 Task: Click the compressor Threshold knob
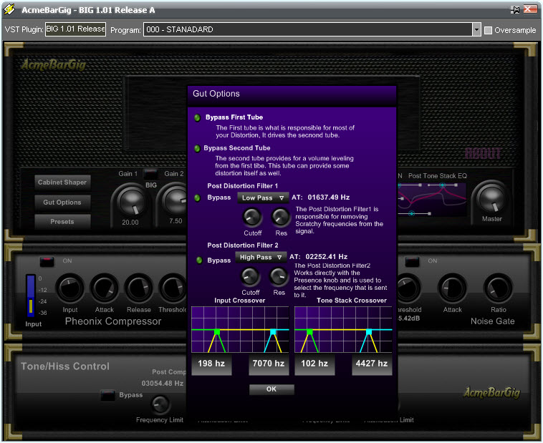(x=173, y=288)
